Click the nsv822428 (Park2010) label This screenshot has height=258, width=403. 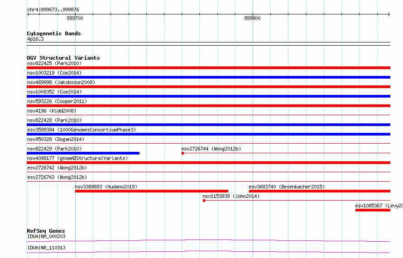pos(54,120)
